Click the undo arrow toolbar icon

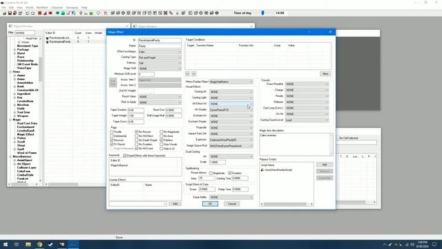pyautogui.click(x=28, y=13)
